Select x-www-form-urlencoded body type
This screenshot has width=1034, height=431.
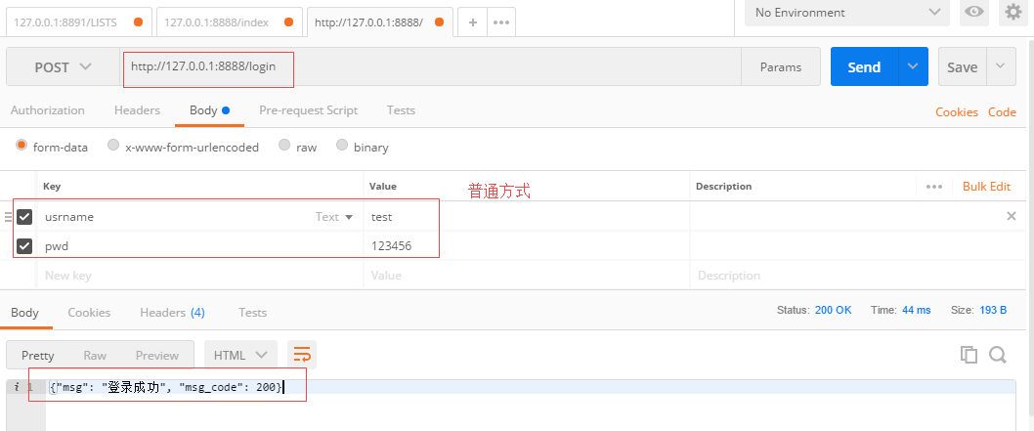click(114, 147)
